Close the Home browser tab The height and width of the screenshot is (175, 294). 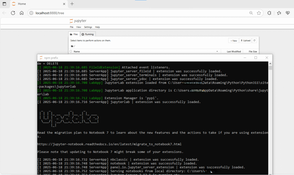(64, 4)
